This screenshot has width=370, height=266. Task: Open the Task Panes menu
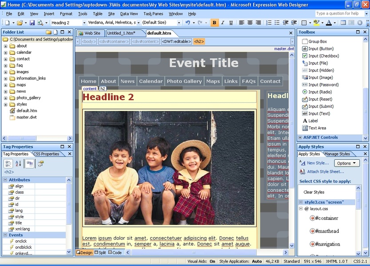[x=153, y=14]
